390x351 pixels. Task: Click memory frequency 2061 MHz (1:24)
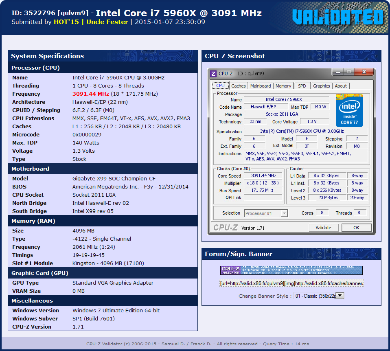(x=94, y=247)
